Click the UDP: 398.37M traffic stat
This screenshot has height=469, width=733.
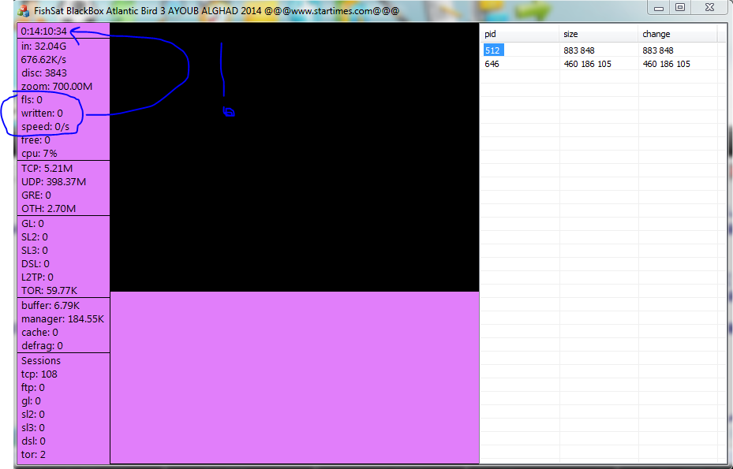coord(54,182)
